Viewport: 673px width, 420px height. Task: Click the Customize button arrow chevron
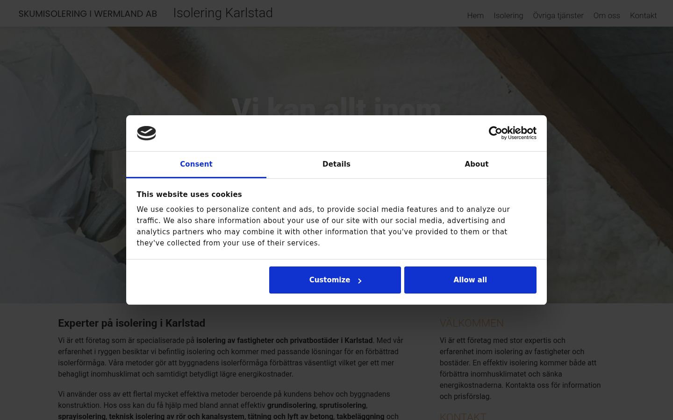(x=359, y=280)
